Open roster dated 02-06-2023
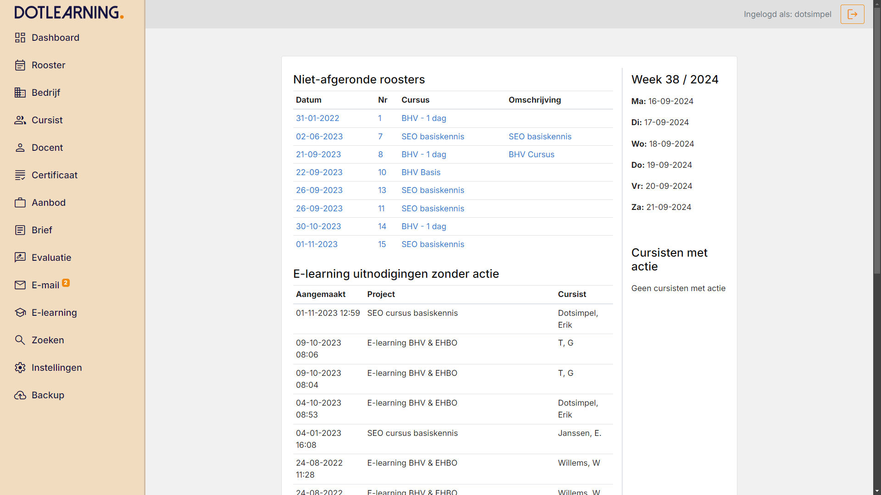881x495 pixels. (x=319, y=137)
